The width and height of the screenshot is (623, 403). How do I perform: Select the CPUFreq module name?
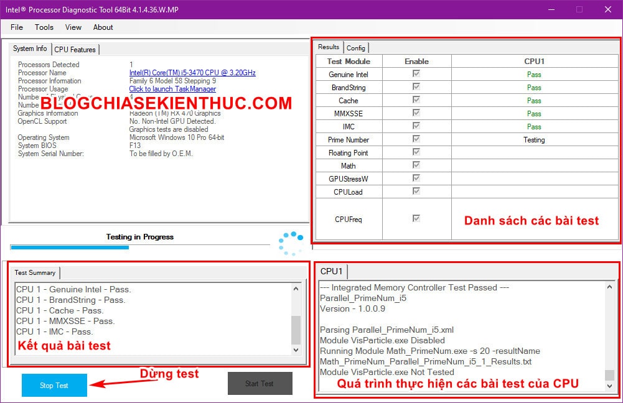(x=349, y=220)
